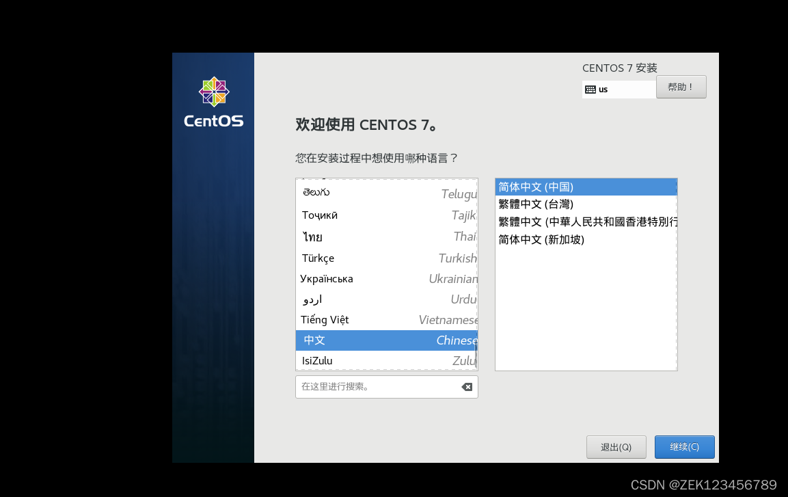Select the Thai language row
The width and height of the screenshot is (788, 497).
coord(386,237)
